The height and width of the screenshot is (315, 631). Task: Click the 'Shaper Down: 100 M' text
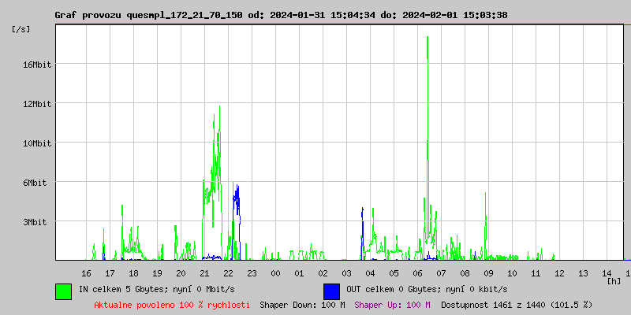coord(302,304)
